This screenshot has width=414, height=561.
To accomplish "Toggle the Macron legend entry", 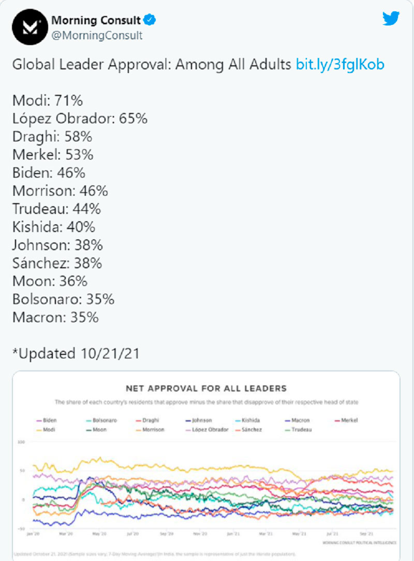I will coord(300,420).
